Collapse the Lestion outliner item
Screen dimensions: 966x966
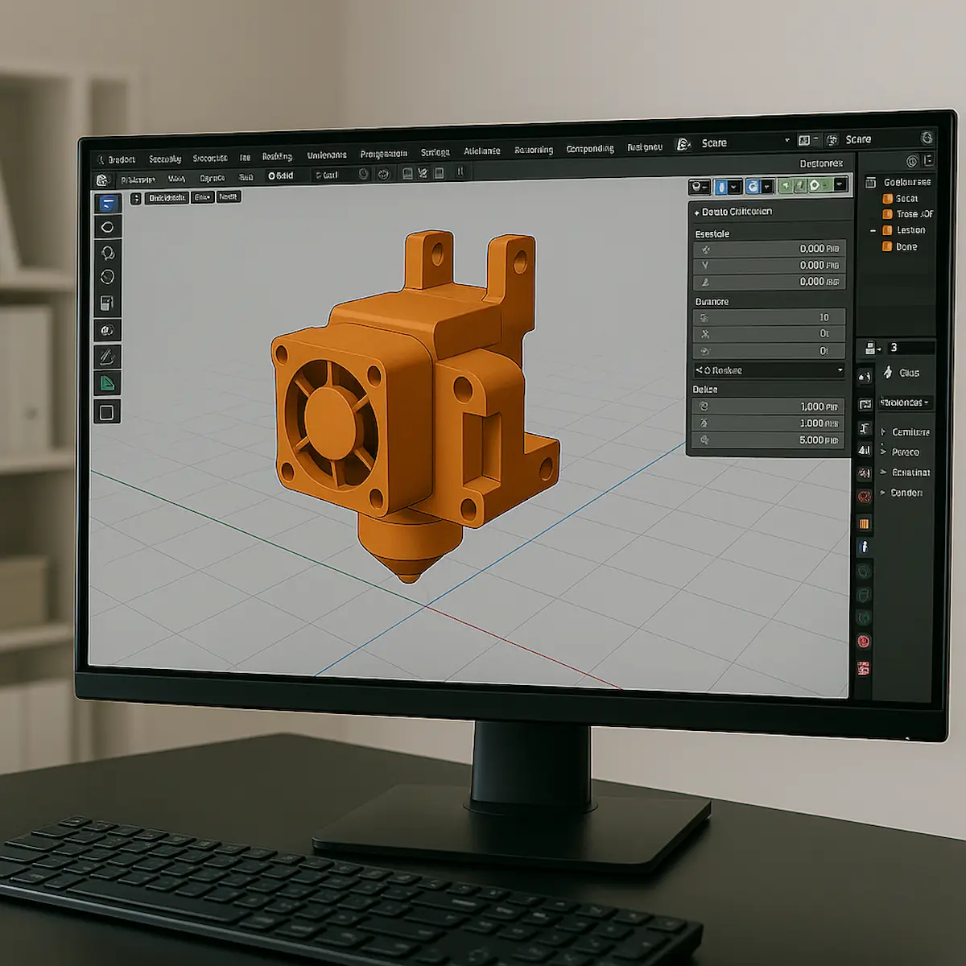click(873, 231)
